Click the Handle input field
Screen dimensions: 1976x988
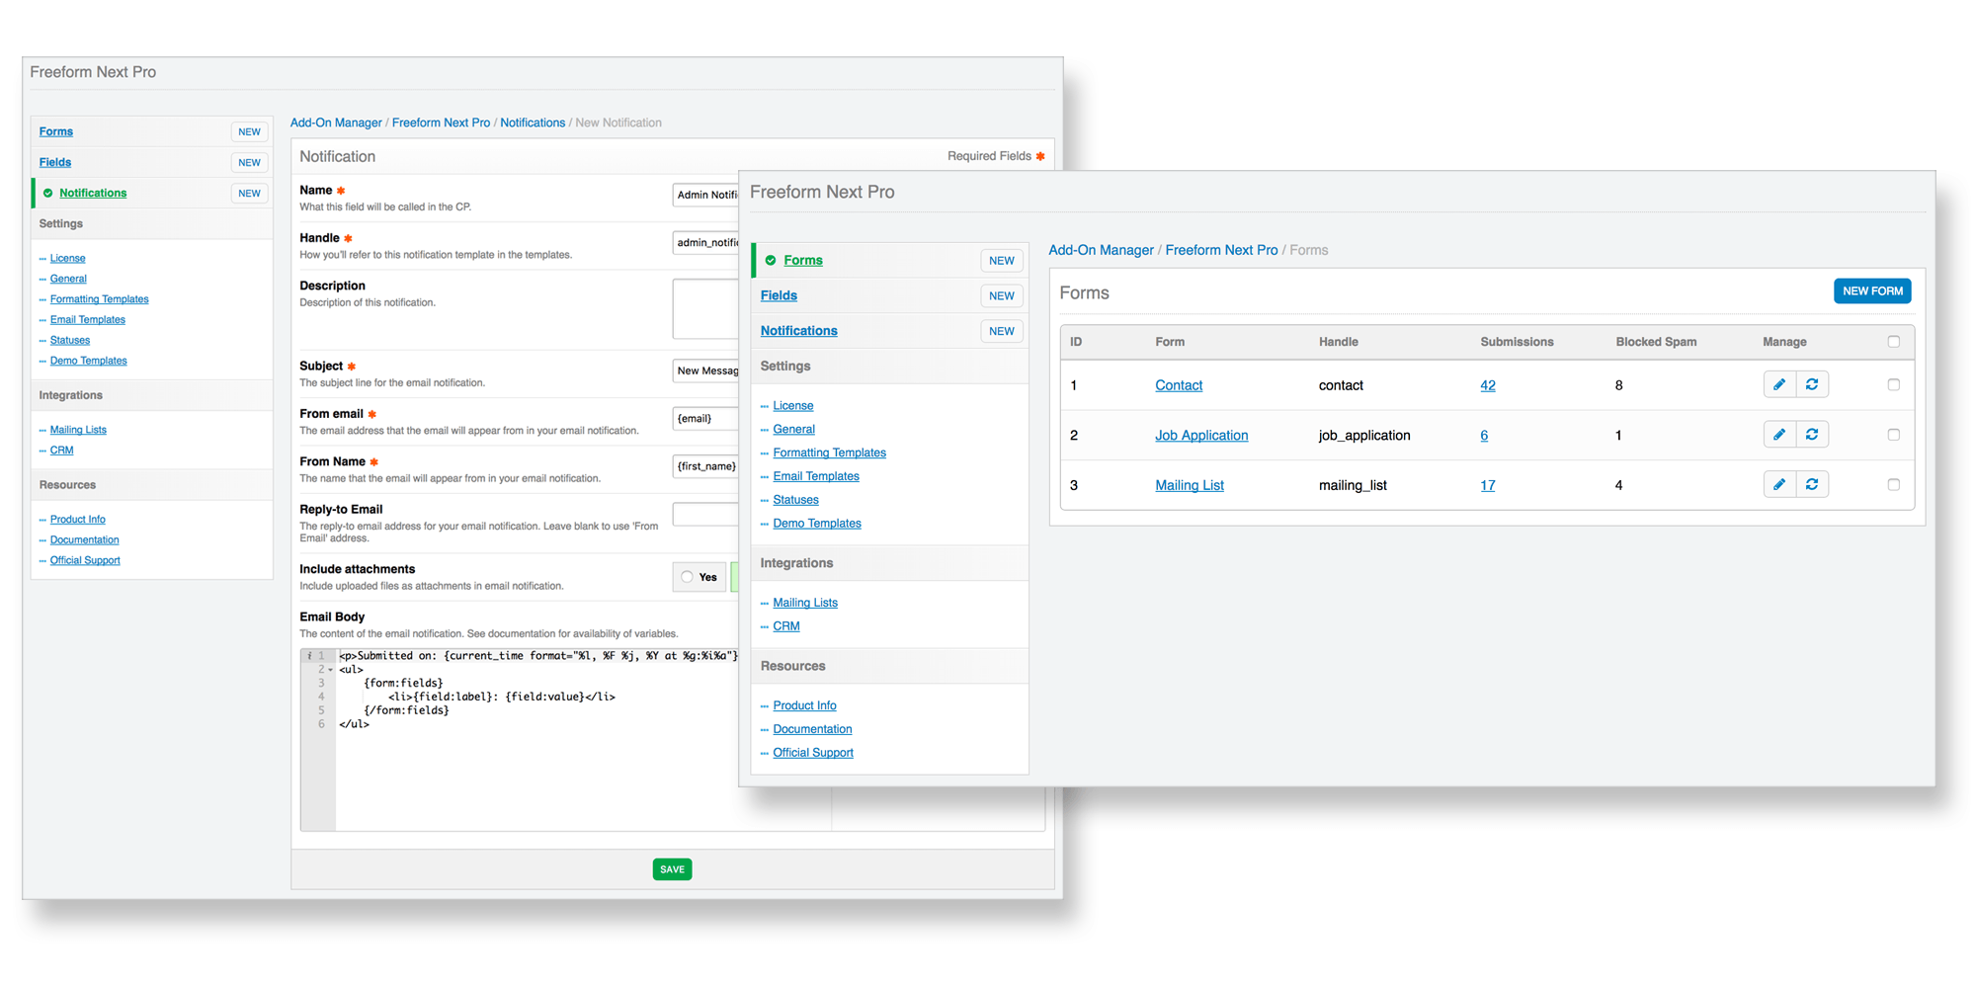pos(705,242)
